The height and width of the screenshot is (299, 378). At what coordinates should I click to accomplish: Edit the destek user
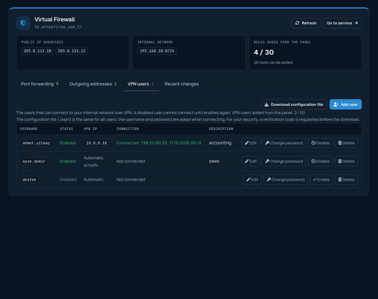[252, 180]
